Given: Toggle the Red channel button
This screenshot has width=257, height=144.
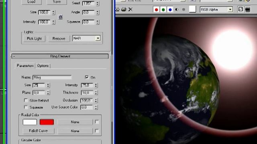Looking at the screenshot, I should tap(156, 10).
